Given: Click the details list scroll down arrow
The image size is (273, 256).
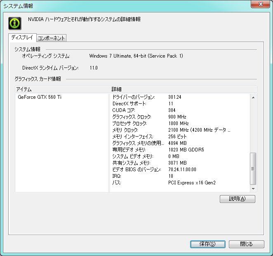Looking at the screenshot, I should [x=253, y=189].
